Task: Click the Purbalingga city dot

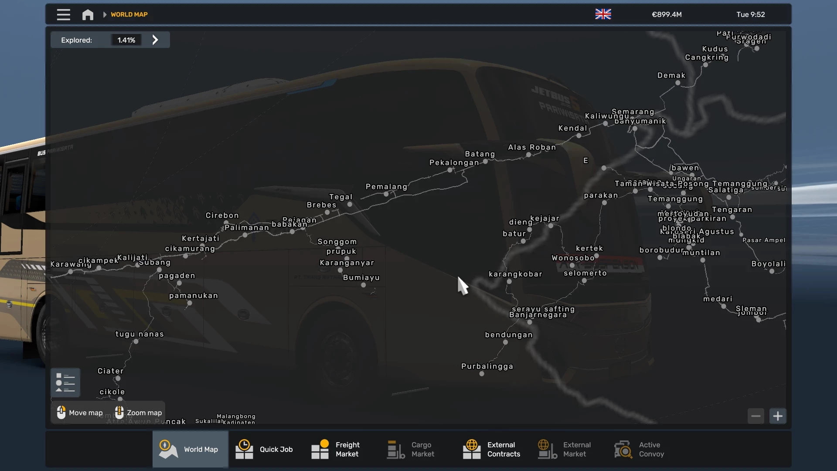Action: click(482, 374)
